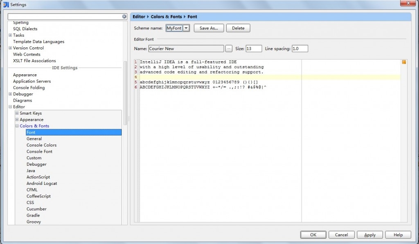Expand the Tasks tree node
This screenshot has width=419, height=244.
(x=10, y=35)
